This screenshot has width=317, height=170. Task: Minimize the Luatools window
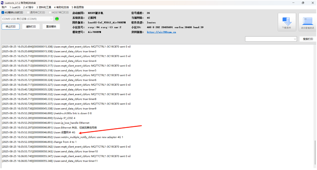pos(294,3)
